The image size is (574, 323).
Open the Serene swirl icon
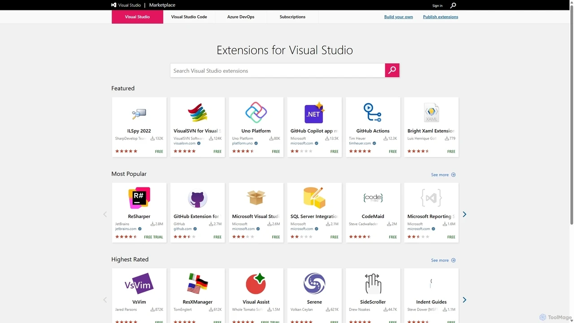(x=314, y=284)
